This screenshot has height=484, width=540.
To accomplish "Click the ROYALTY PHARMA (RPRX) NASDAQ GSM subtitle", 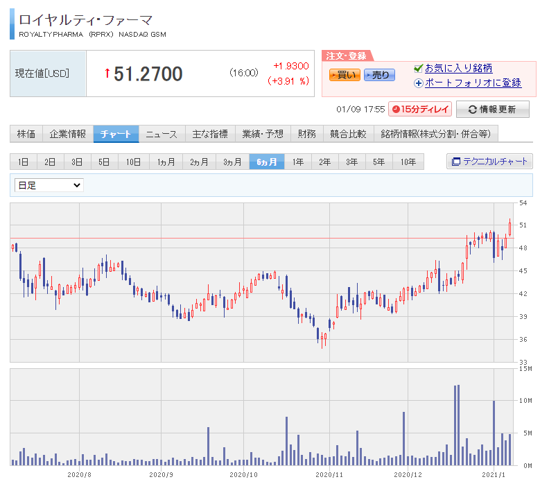I will pyautogui.click(x=92, y=35).
